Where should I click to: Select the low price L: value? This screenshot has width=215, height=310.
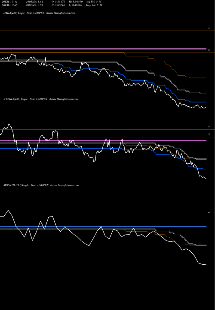[x=76, y=5]
